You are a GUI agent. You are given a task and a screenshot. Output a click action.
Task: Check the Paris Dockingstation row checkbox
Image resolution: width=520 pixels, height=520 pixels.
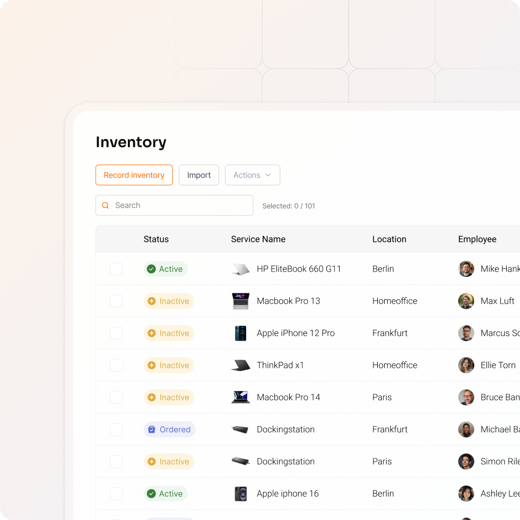pyautogui.click(x=116, y=462)
